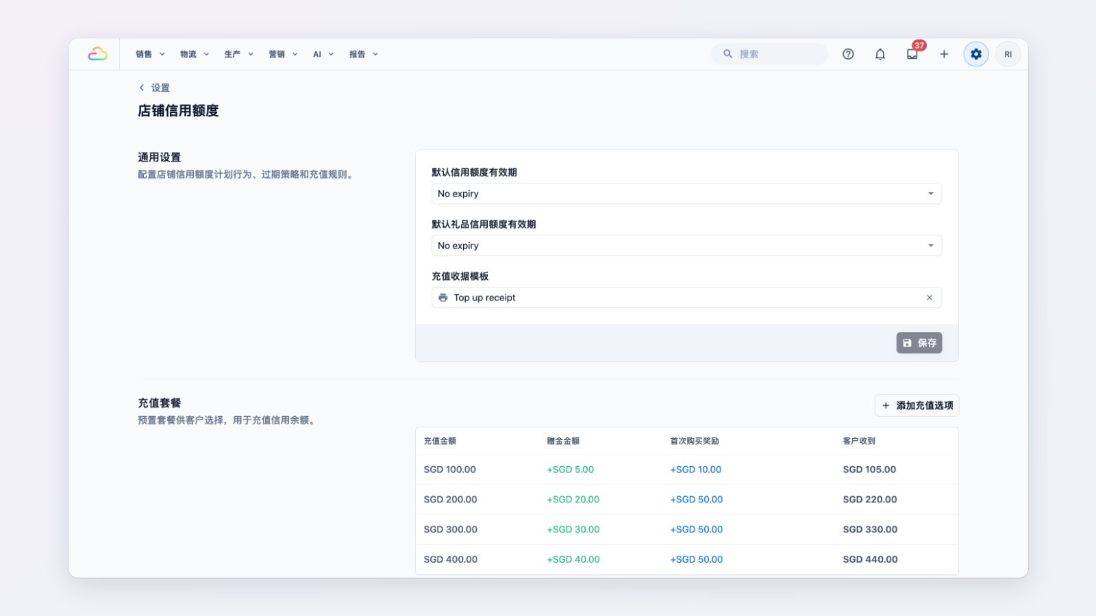This screenshot has height=616, width=1096.
Task: Click bonus amount +SGD 5.00
Action: coord(570,470)
